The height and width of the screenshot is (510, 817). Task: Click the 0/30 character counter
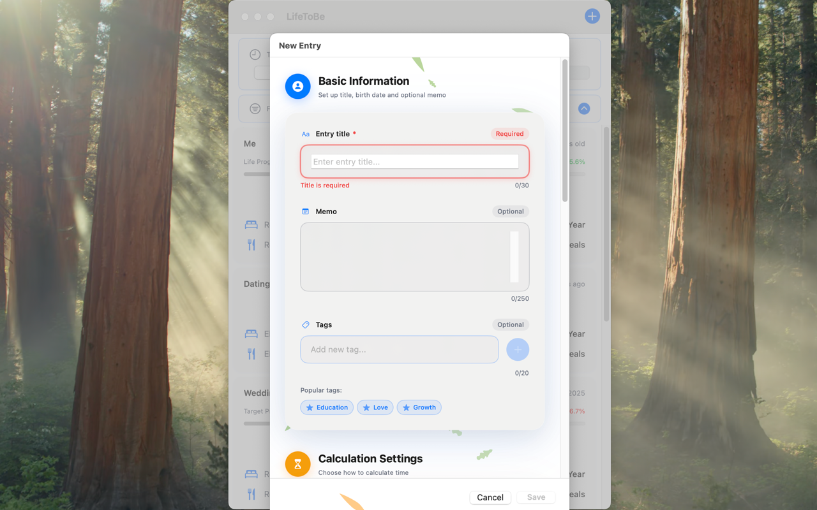click(522, 186)
